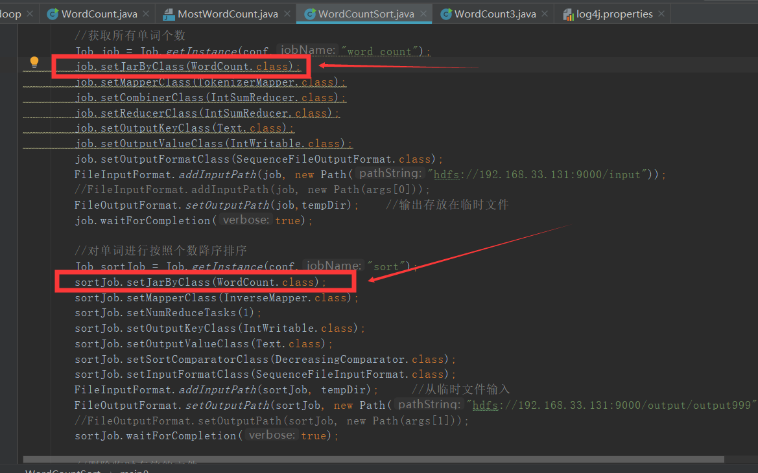Close the log4j.properties tab

661,14
